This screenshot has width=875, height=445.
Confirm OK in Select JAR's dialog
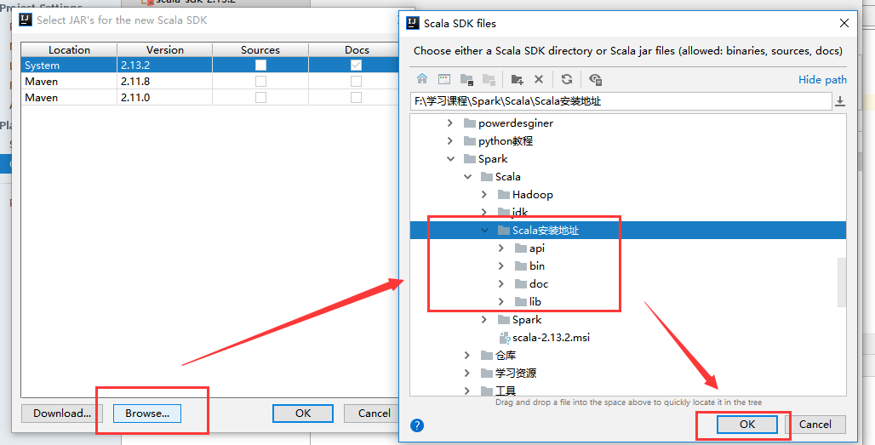pos(303,414)
